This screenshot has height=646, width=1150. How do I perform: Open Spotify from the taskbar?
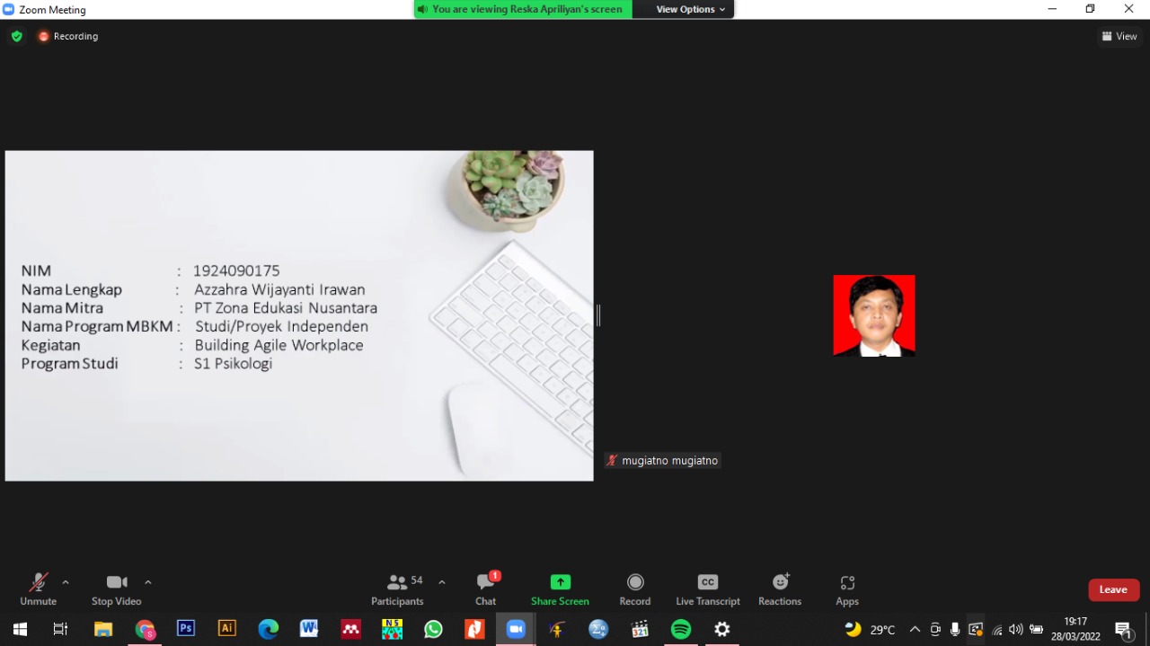point(681,629)
